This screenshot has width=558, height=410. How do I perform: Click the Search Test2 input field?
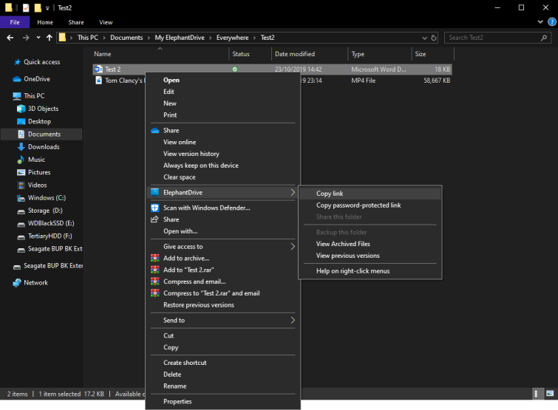[497, 38]
